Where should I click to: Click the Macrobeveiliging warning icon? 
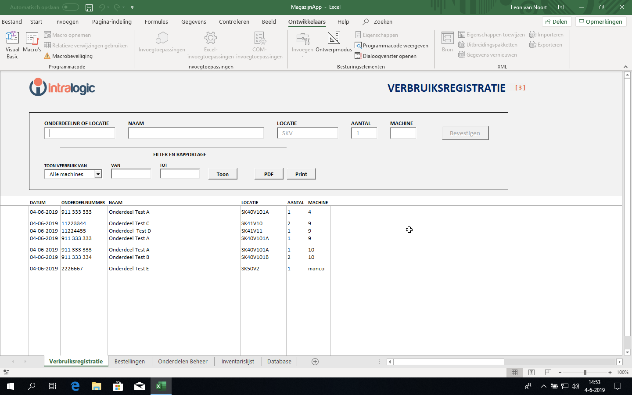tap(47, 56)
